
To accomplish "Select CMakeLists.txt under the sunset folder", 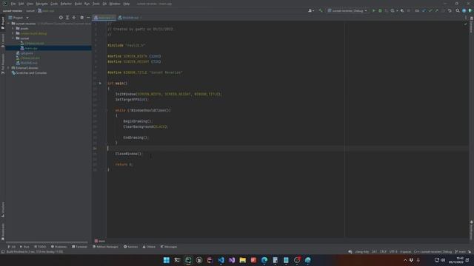I will [34, 43].
